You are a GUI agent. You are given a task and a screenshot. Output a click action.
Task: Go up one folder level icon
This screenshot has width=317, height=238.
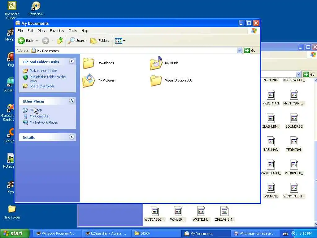[60, 41]
